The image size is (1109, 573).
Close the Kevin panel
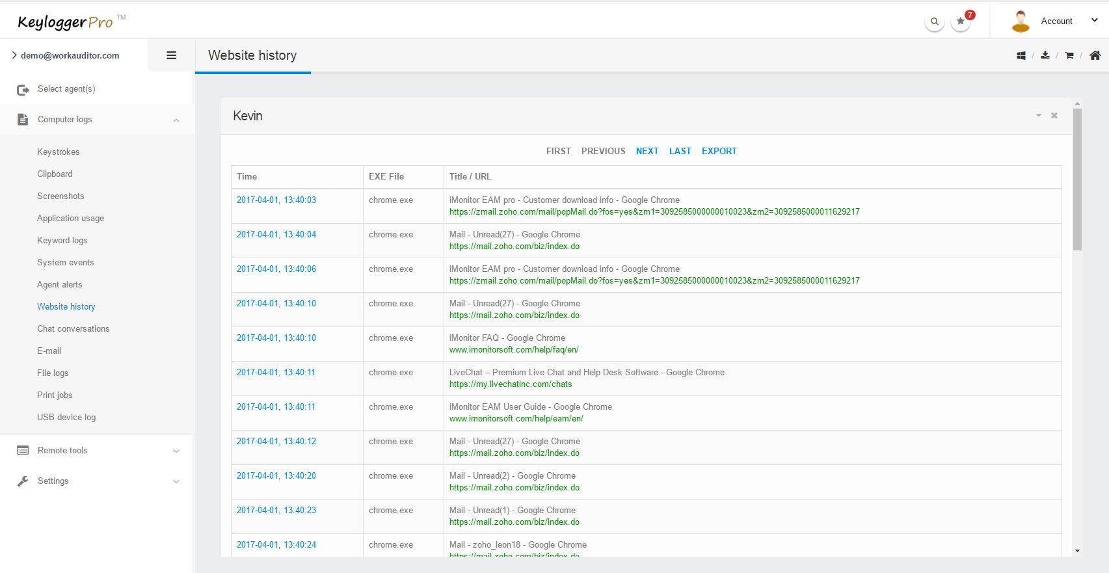pyautogui.click(x=1054, y=116)
